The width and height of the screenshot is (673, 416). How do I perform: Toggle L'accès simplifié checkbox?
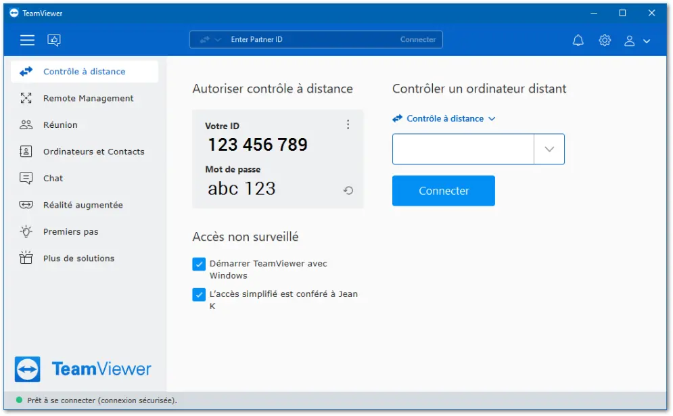click(x=199, y=294)
